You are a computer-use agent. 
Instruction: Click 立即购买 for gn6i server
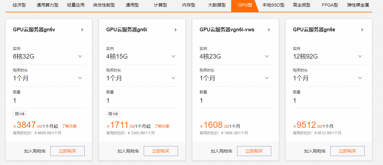[161, 151]
